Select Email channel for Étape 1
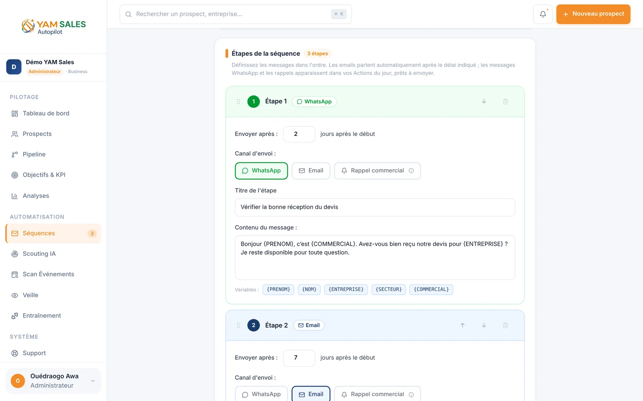 pos(311,171)
